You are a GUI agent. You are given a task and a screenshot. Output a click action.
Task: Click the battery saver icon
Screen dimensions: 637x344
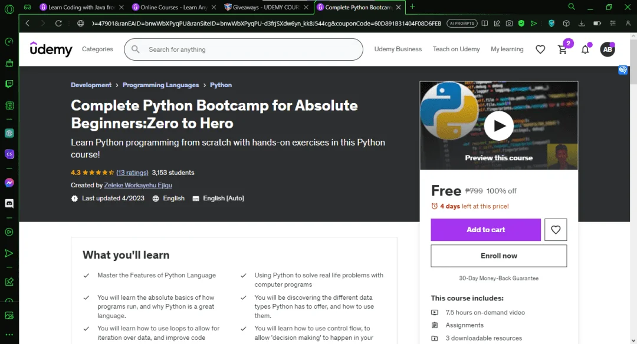point(597,24)
